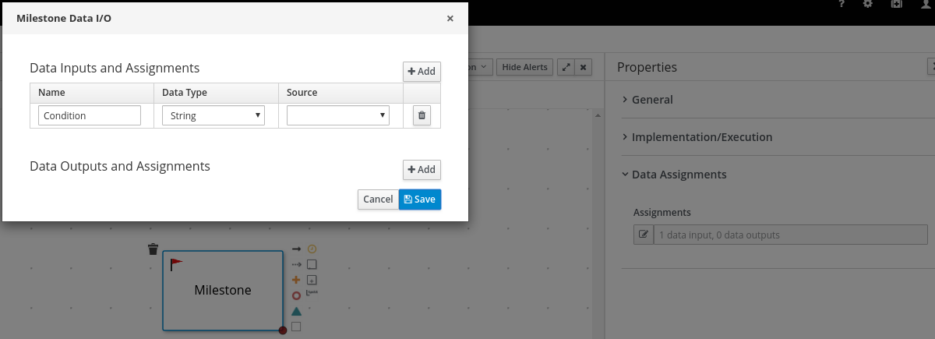Click the solid sequence flow arrow icon
The width and height of the screenshot is (935, 339).
pos(296,249)
